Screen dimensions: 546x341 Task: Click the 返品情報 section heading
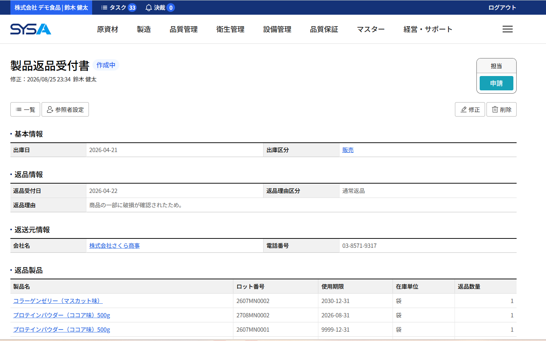(29, 175)
